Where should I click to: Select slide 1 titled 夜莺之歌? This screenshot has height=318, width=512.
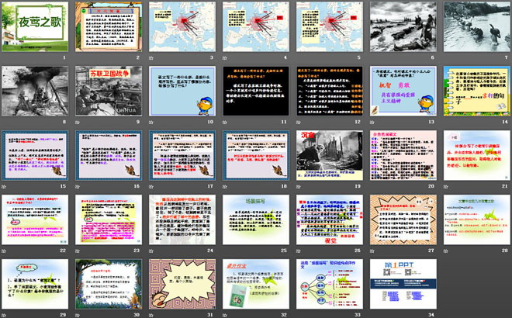click(x=35, y=26)
